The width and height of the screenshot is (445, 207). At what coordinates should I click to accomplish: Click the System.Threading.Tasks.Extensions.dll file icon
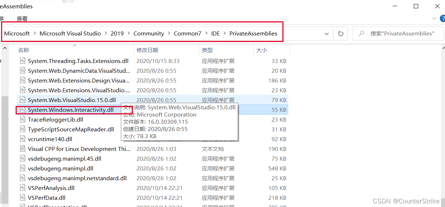23,61
